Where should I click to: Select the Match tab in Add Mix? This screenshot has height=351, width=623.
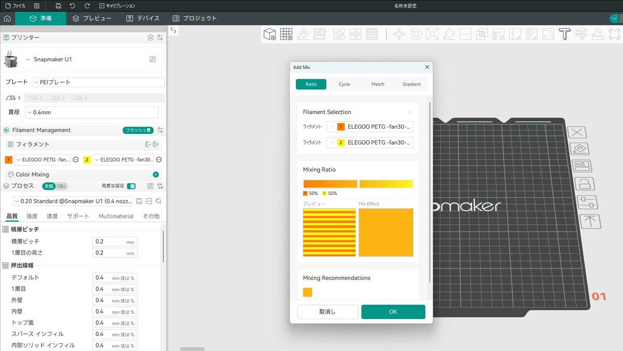(x=378, y=84)
